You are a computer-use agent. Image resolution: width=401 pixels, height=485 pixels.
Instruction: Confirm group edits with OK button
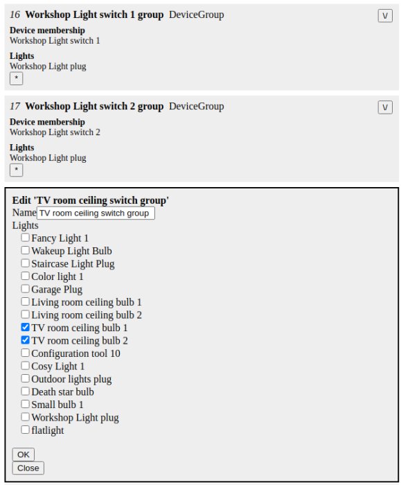23,455
